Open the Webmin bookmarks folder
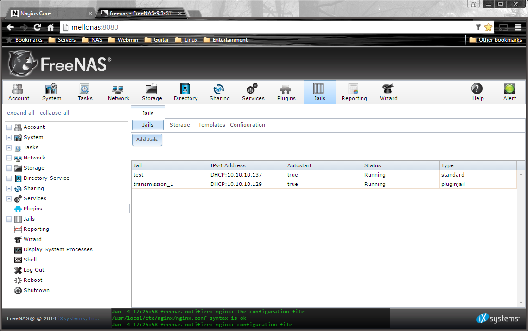Image resolution: width=528 pixels, height=331 pixels. coord(124,40)
